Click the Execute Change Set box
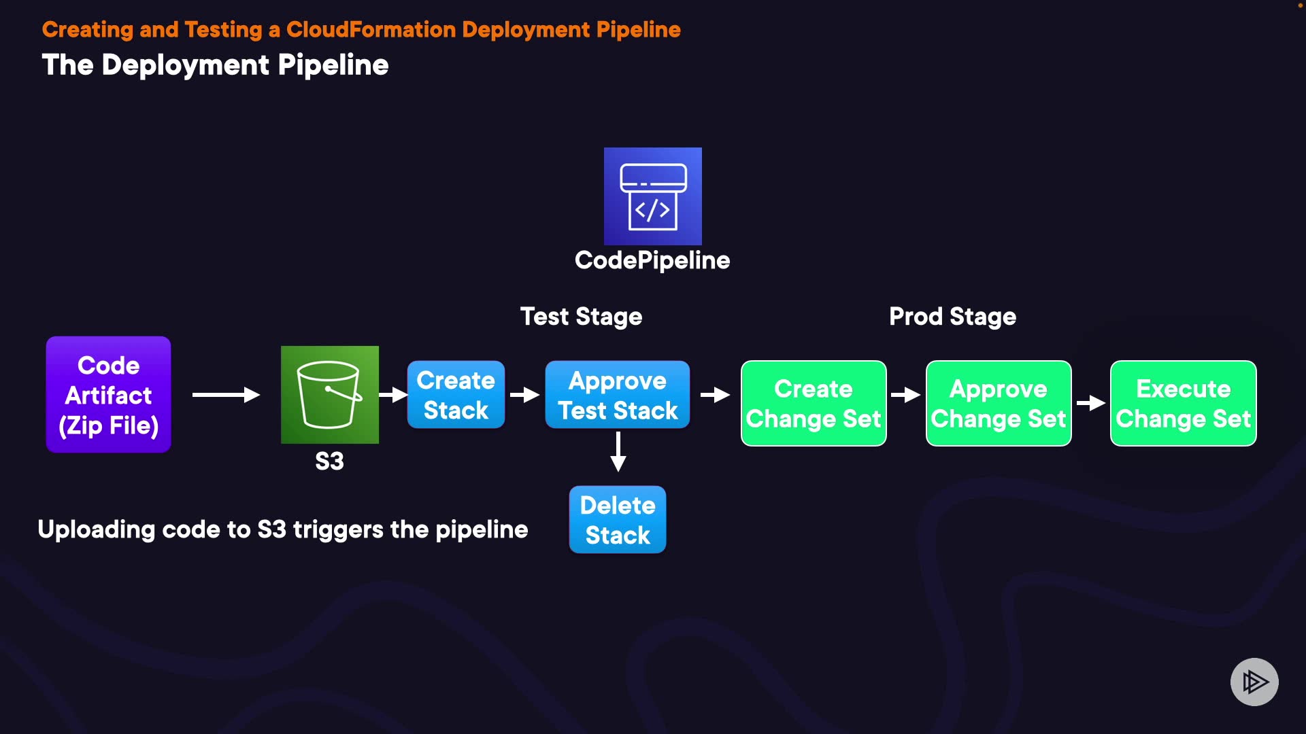The width and height of the screenshot is (1306, 734). pyautogui.click(x=1184, y=404)
